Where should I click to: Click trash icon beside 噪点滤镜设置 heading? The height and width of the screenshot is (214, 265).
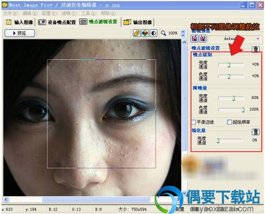click(255, 49)
